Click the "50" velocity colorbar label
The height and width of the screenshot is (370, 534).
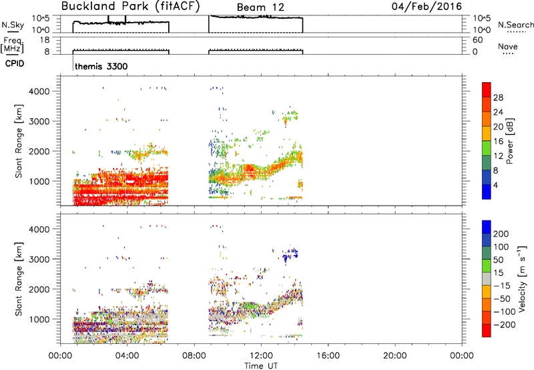pyautogui.click(x=498, y=260)
